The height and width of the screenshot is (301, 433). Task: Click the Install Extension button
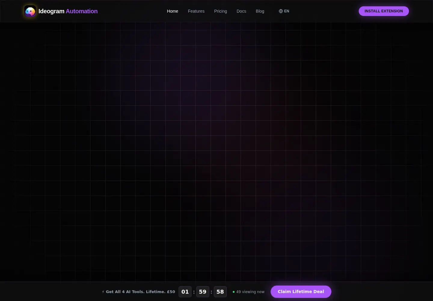pos(384,11)
